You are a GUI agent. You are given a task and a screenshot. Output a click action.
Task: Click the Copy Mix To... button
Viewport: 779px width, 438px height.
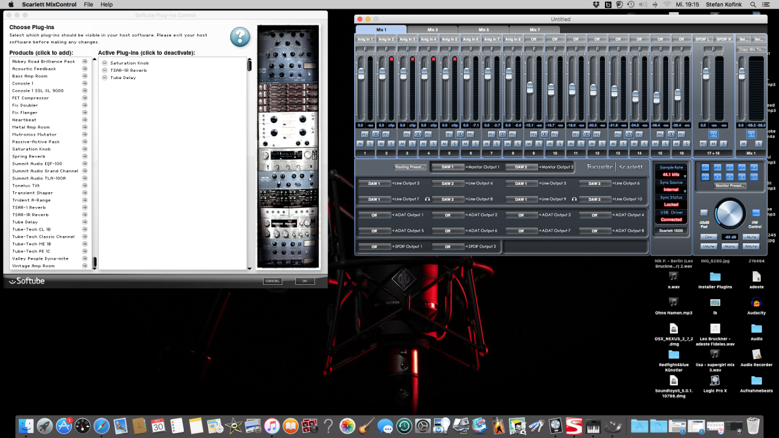[751, 49]
